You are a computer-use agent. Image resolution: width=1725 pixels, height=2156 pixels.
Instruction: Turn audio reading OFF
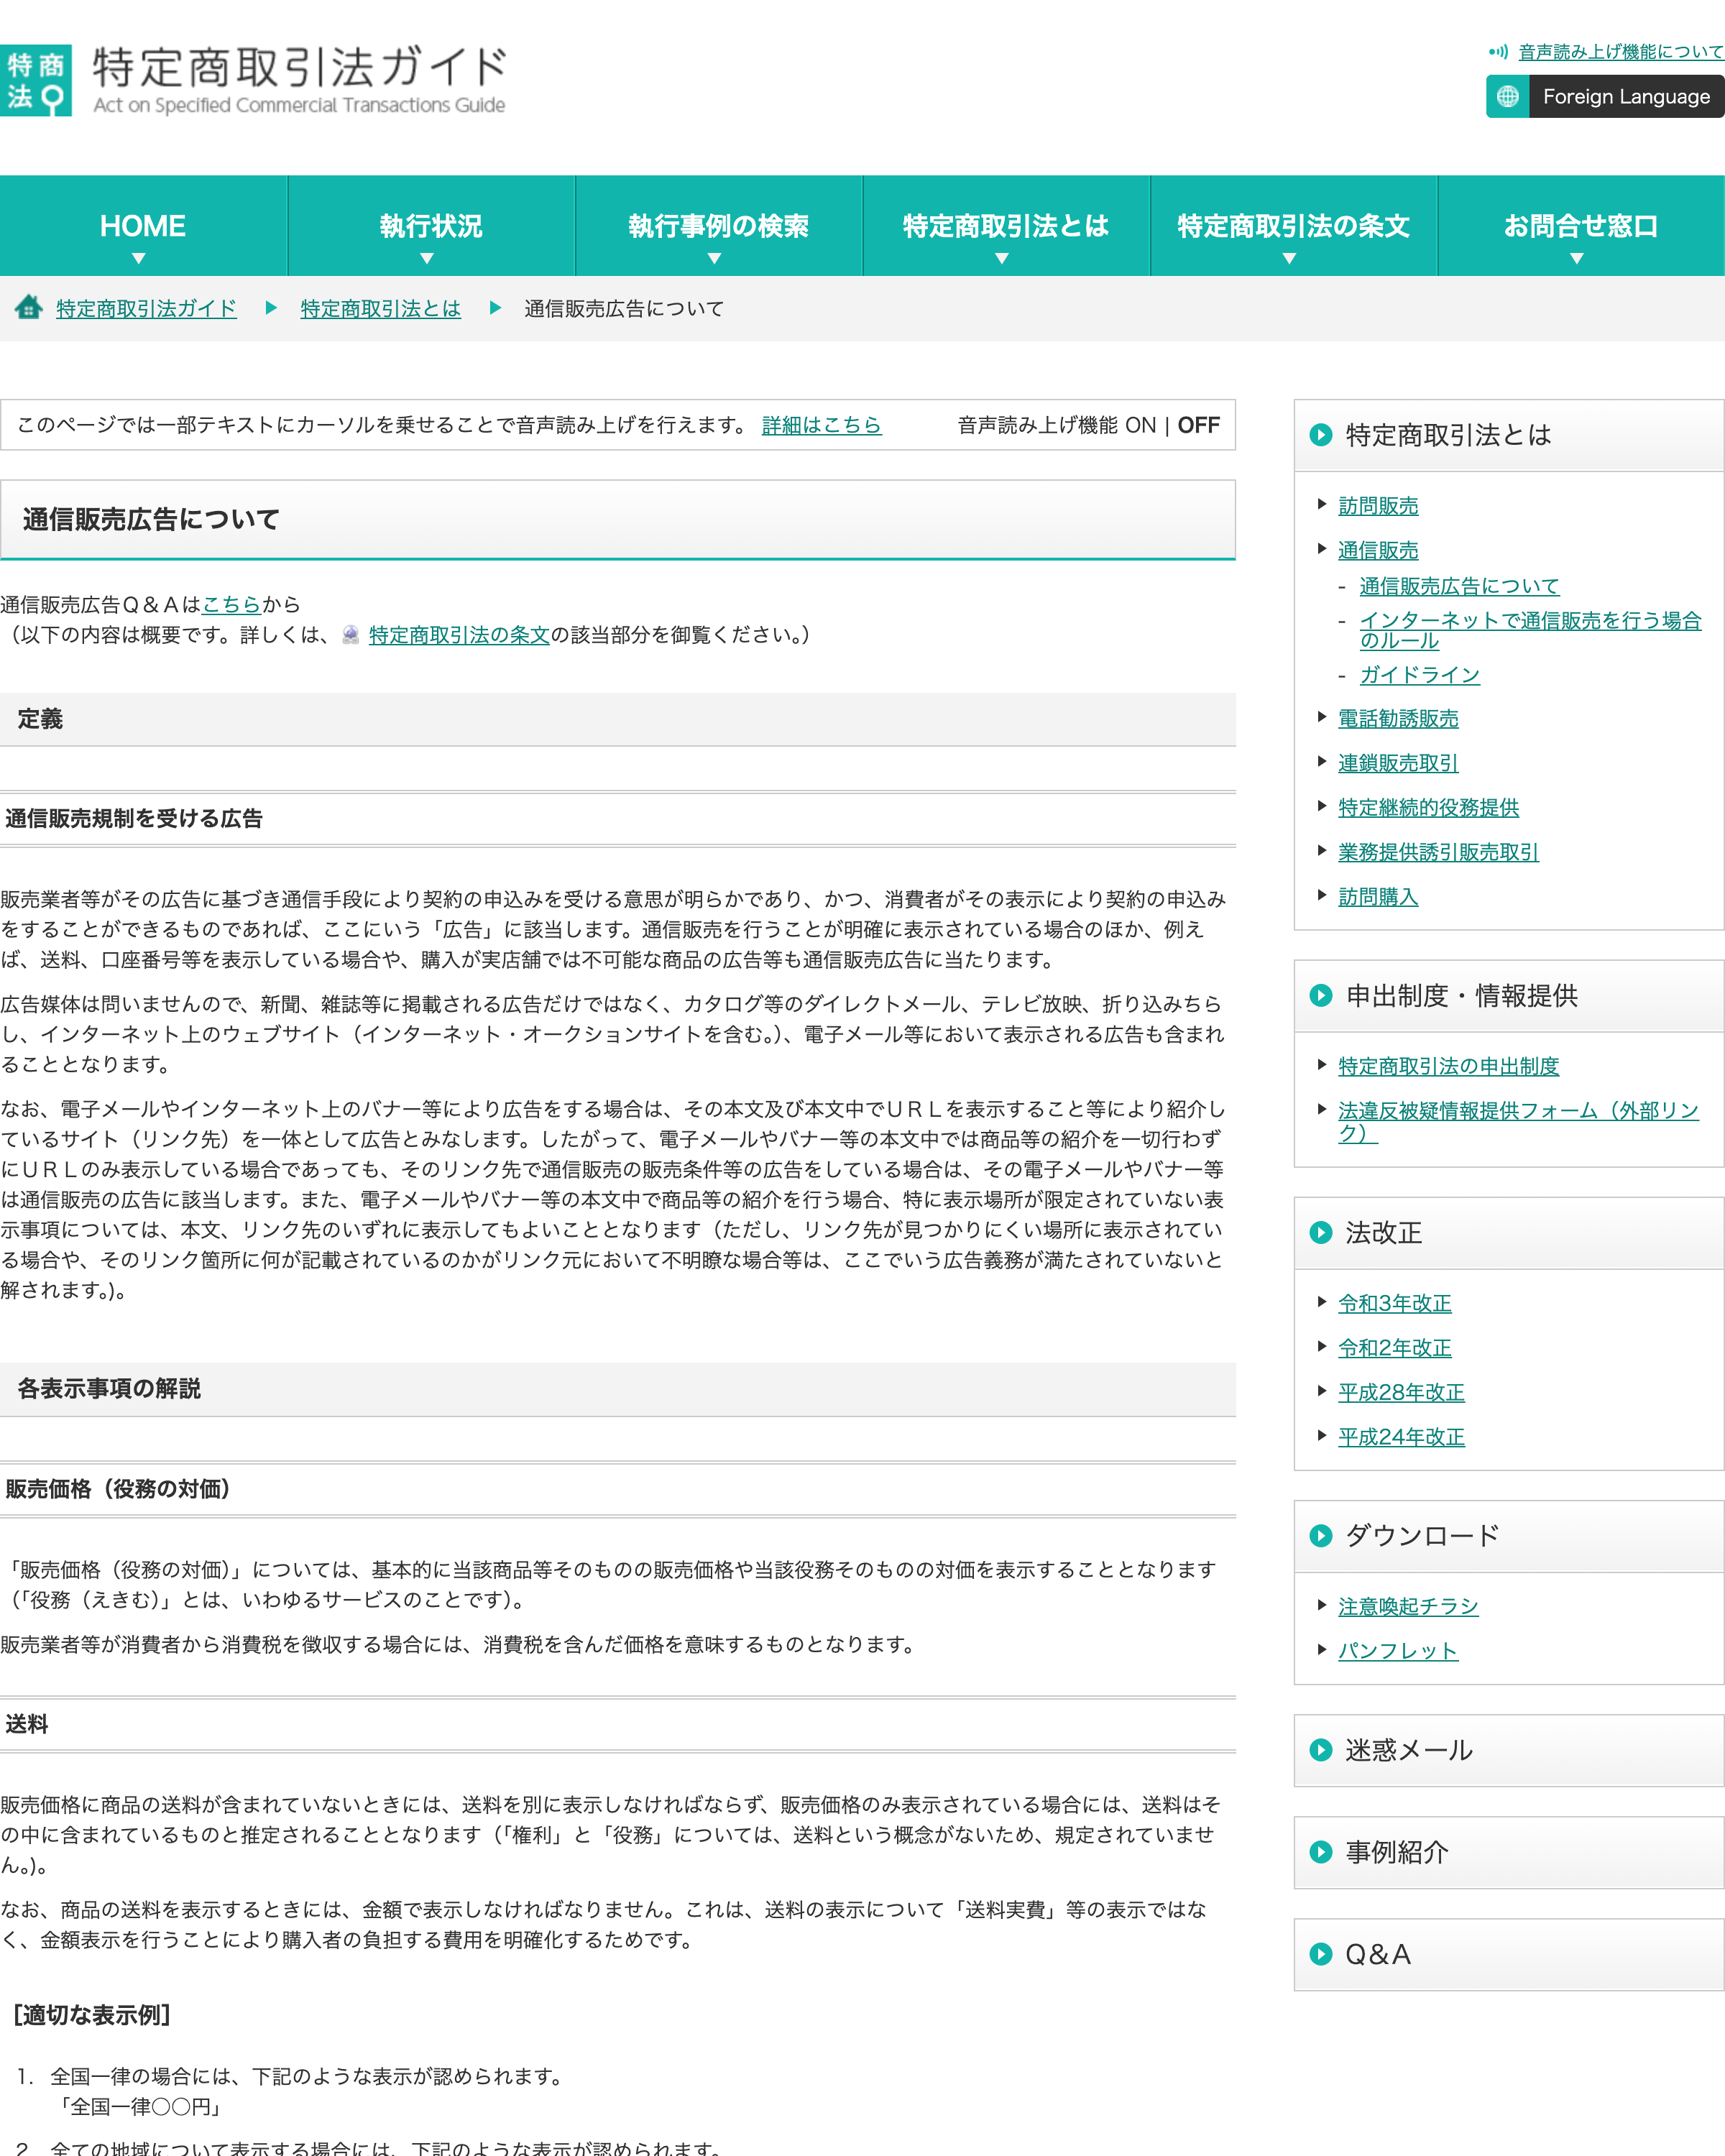(1198, 425)
